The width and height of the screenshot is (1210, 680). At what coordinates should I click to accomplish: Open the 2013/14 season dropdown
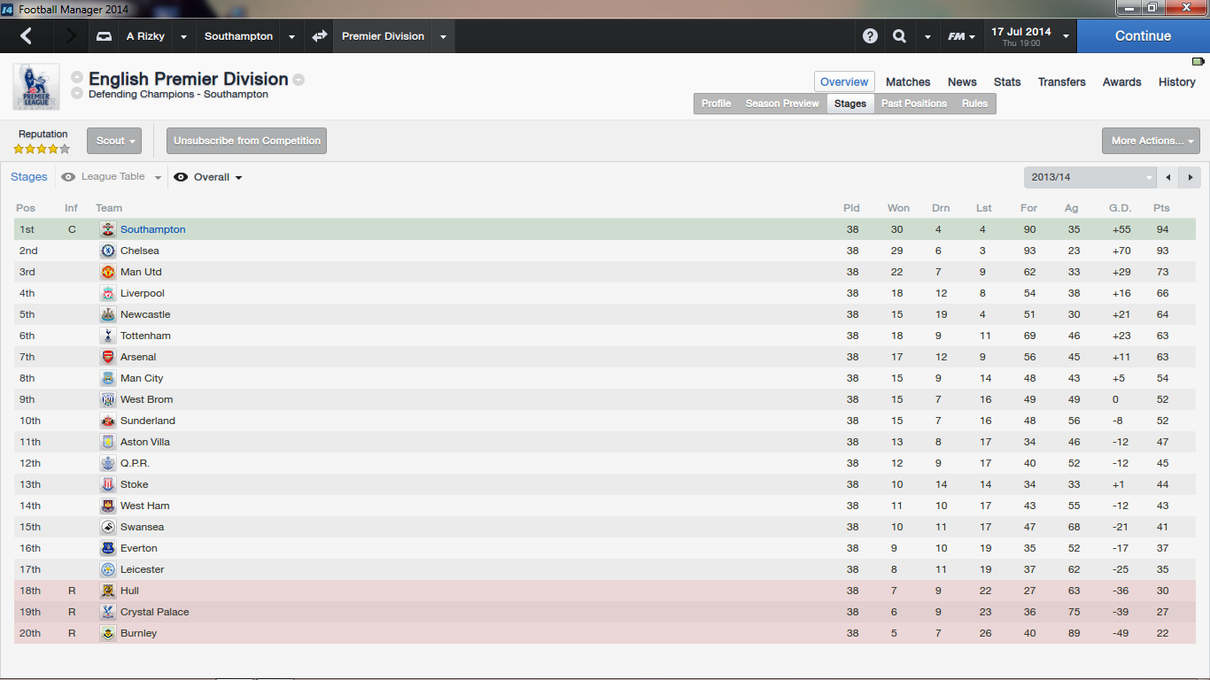pos(1090,177)
